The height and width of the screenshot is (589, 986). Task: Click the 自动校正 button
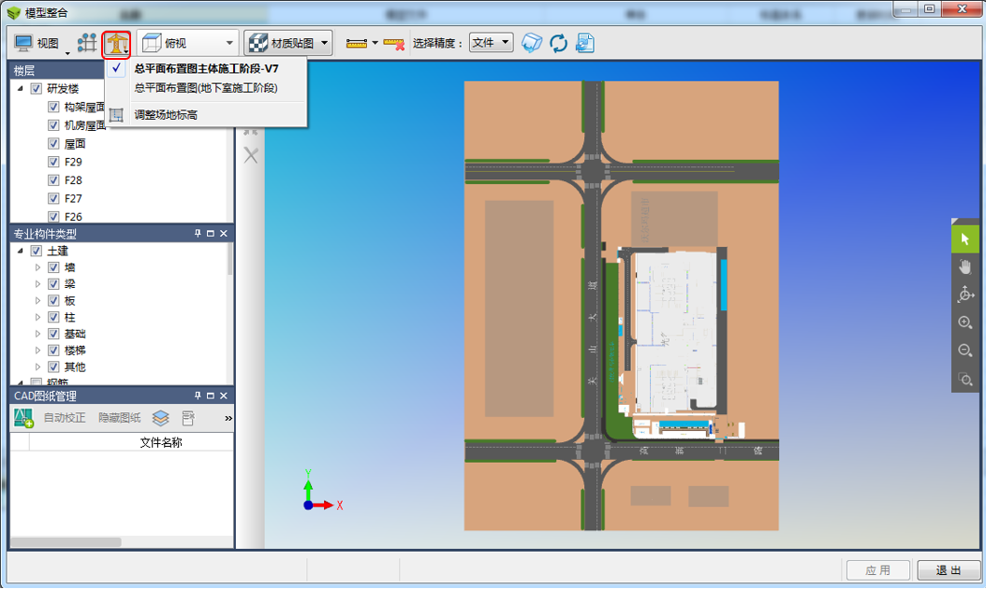[64, 418]
